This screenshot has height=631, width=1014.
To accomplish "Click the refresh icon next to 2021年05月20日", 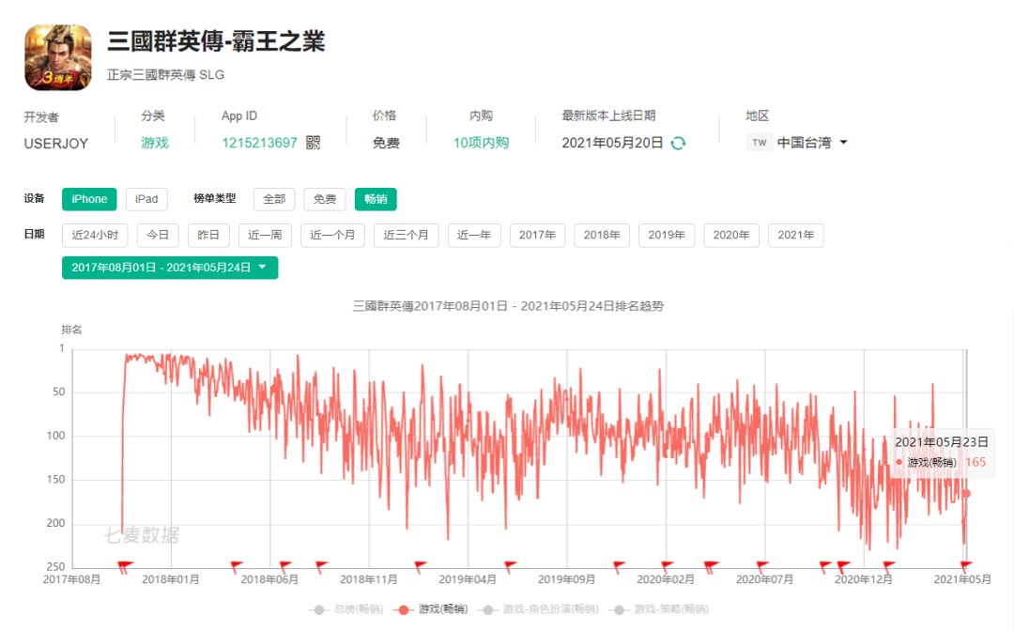I will click(678, 143).
